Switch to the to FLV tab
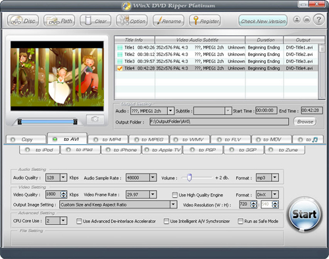The height and width of the screenshot is (259, 329). [x=230, y=139]
